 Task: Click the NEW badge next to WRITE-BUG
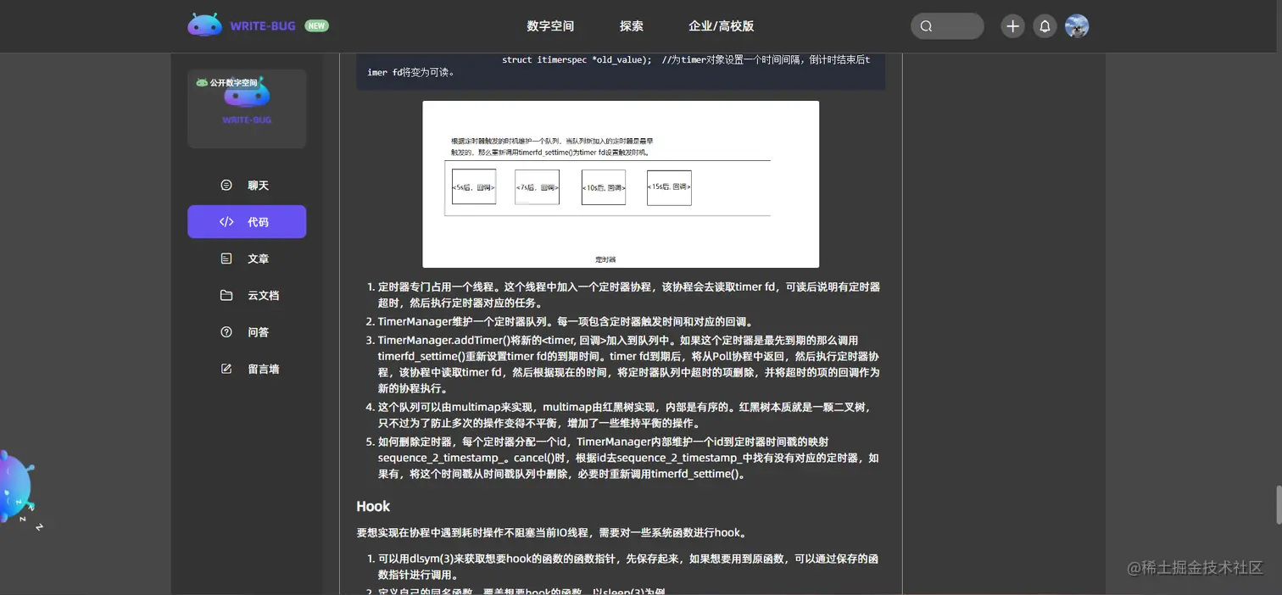(316, 25)
